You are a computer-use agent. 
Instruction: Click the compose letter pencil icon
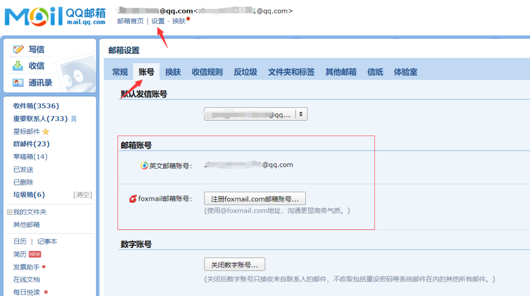click(18, 49)
